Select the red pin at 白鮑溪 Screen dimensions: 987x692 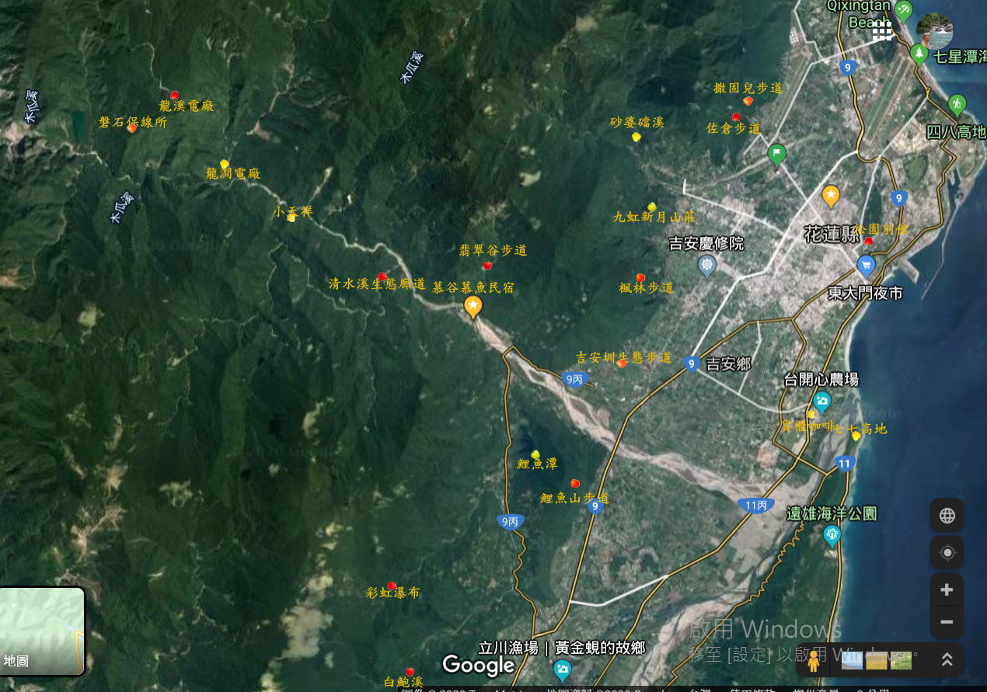410,671
